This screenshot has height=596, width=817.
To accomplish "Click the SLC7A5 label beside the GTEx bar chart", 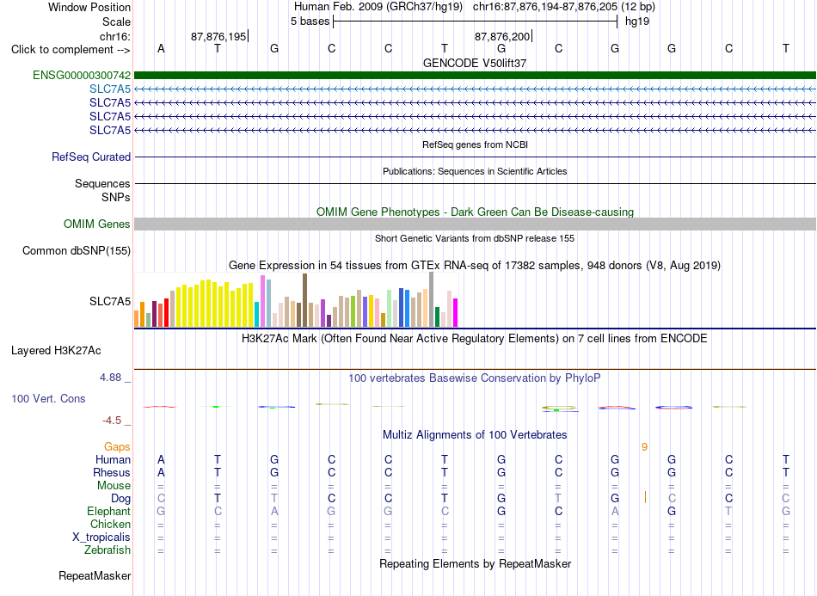I will pos(110,301).
